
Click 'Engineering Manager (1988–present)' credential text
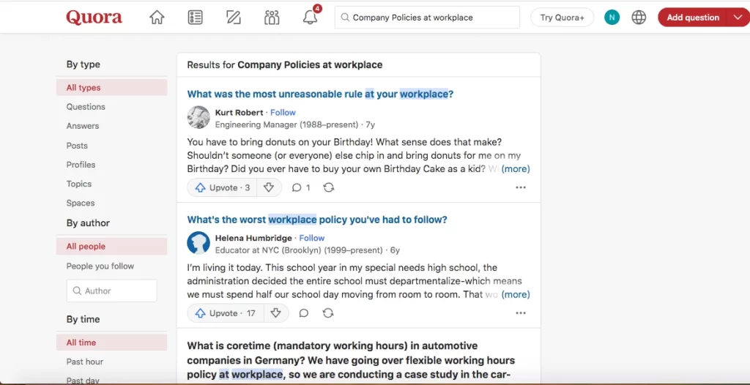pyautogui.click(x=286, y=125)
